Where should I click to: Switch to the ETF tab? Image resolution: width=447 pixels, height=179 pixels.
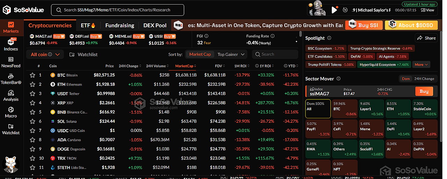tap(88, 25)
